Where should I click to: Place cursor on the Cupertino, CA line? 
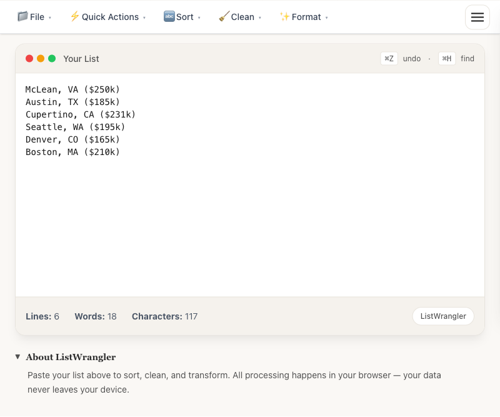pos(81,114)
